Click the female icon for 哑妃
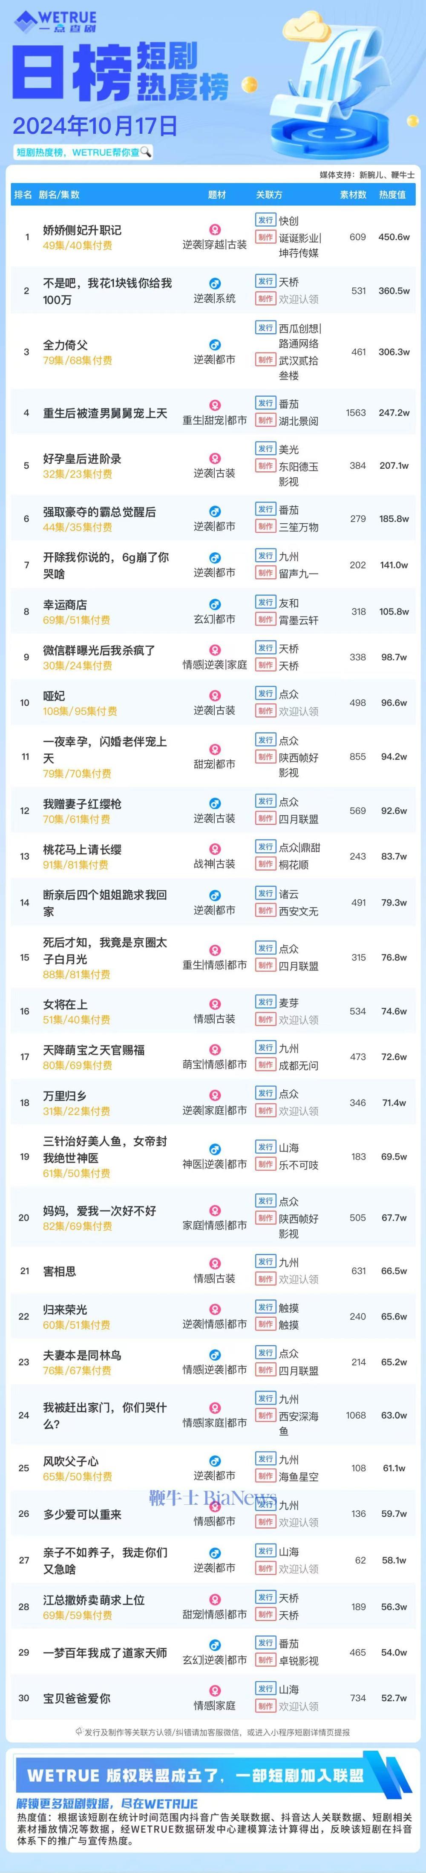 pos(214,696)
